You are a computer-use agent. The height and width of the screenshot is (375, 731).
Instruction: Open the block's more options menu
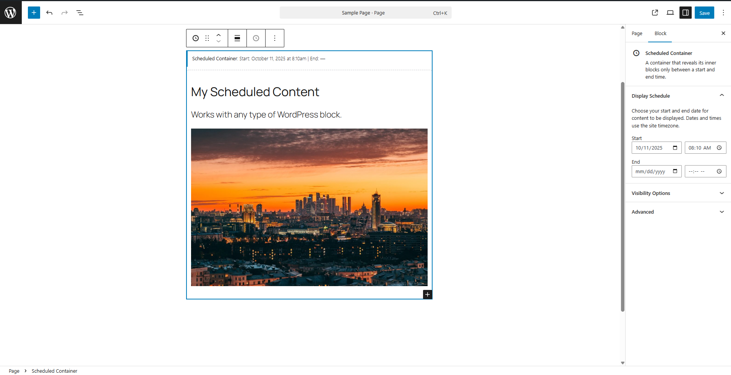275,38
